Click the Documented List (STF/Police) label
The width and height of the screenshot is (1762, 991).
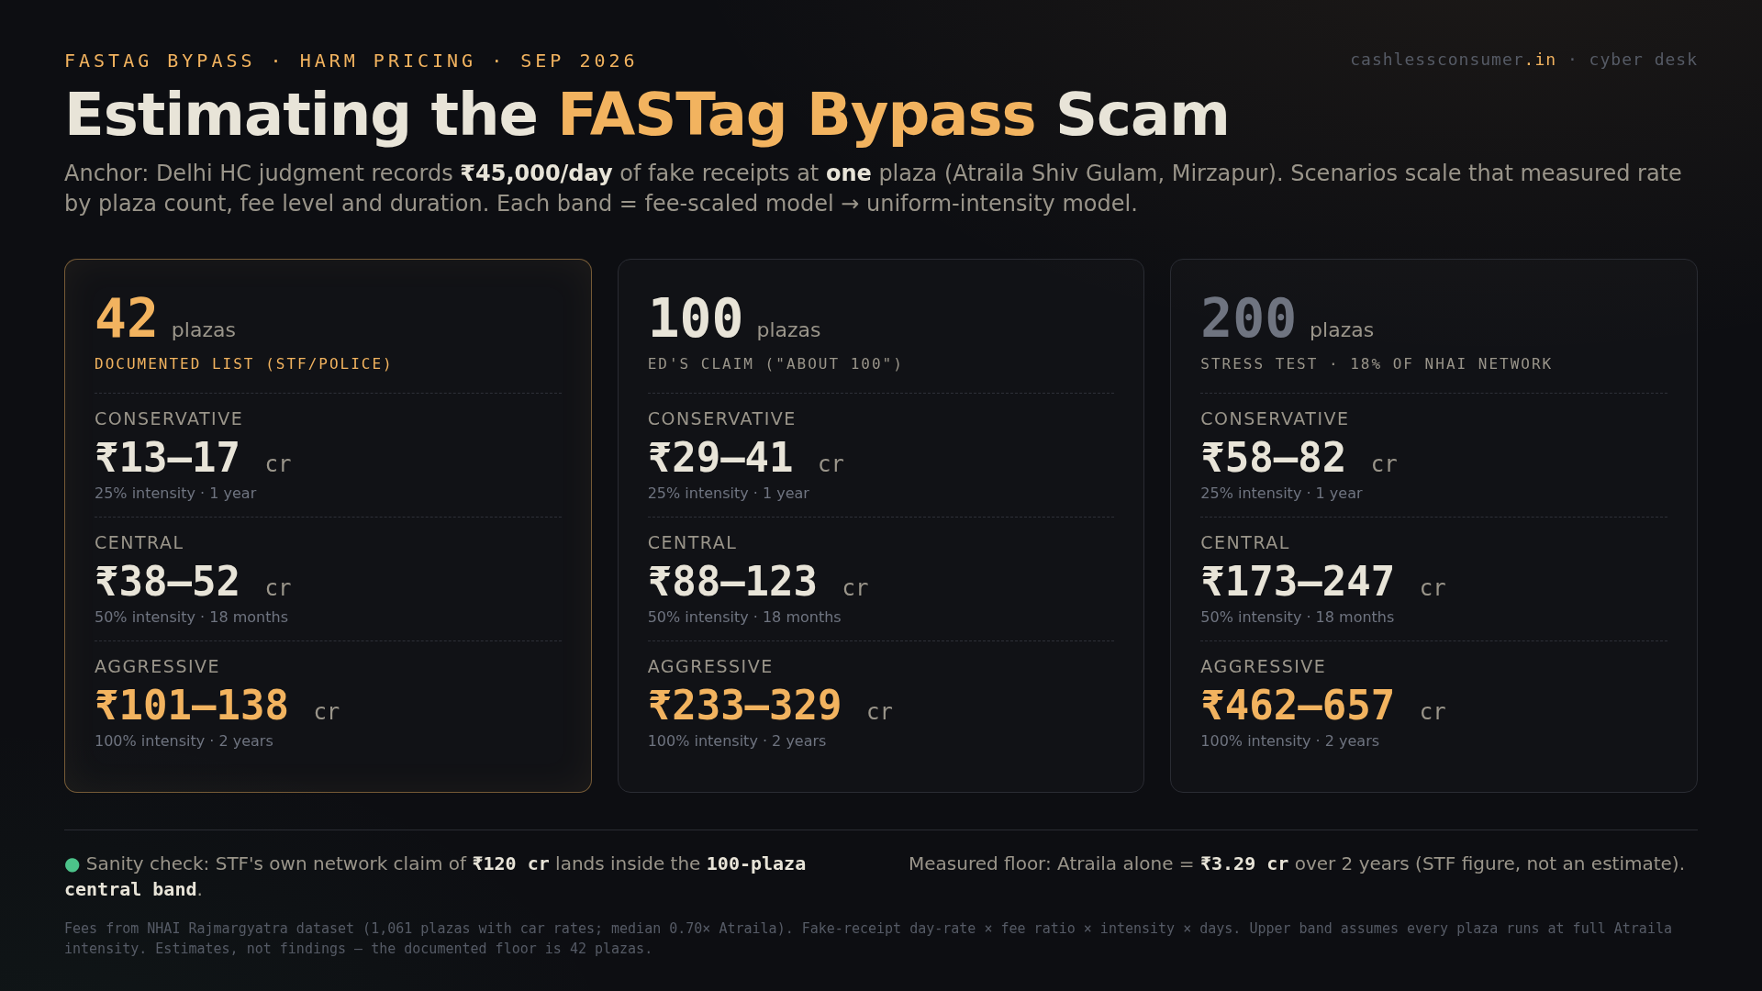tap(243, 364)
